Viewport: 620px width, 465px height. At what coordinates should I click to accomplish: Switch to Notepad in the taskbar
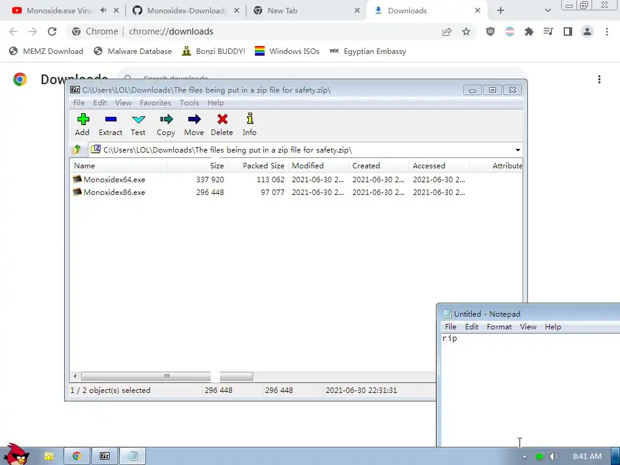(133, 457)
